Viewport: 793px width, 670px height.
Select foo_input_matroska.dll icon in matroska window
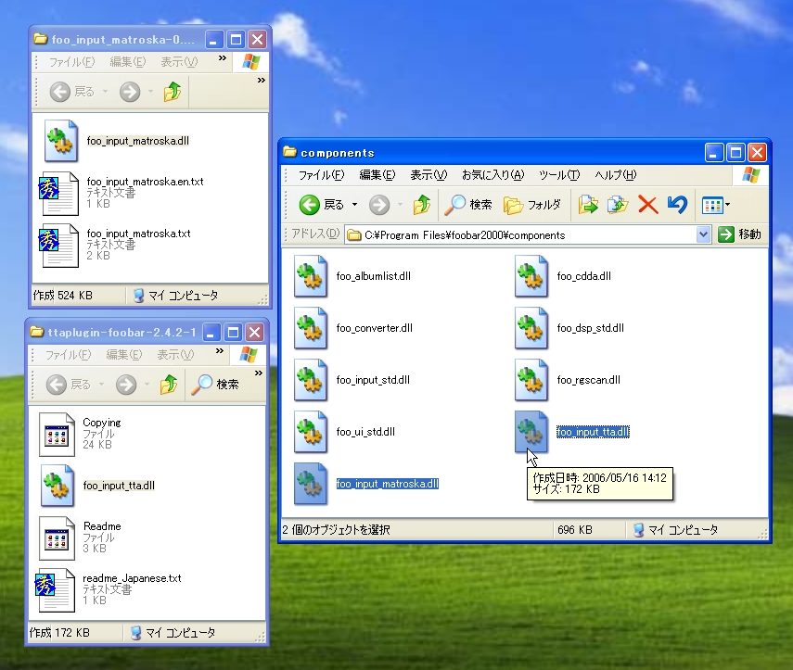pyautogui.click(x=60, y=141)
